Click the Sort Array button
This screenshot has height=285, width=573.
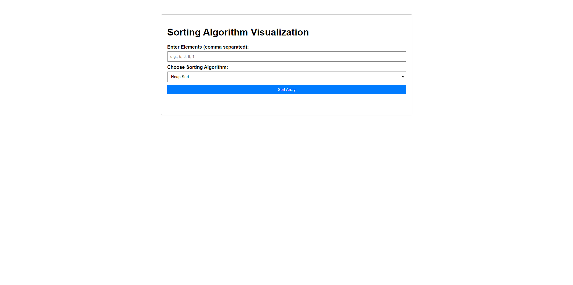pos(286,89)
